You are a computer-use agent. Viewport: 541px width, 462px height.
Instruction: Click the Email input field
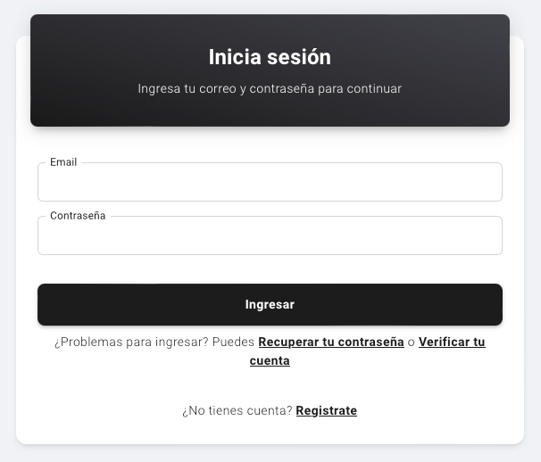[x=270, y=183]
